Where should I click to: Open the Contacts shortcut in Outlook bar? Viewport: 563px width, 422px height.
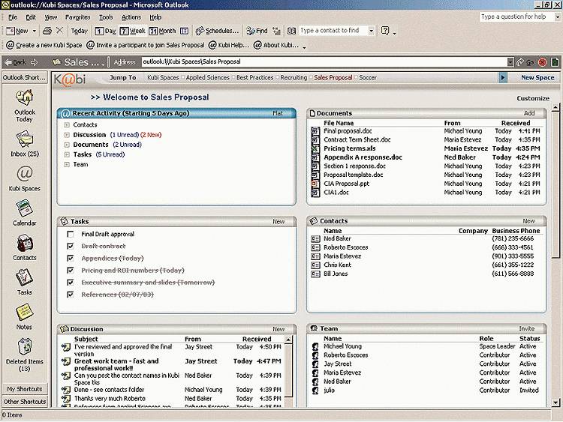[25, 243]
